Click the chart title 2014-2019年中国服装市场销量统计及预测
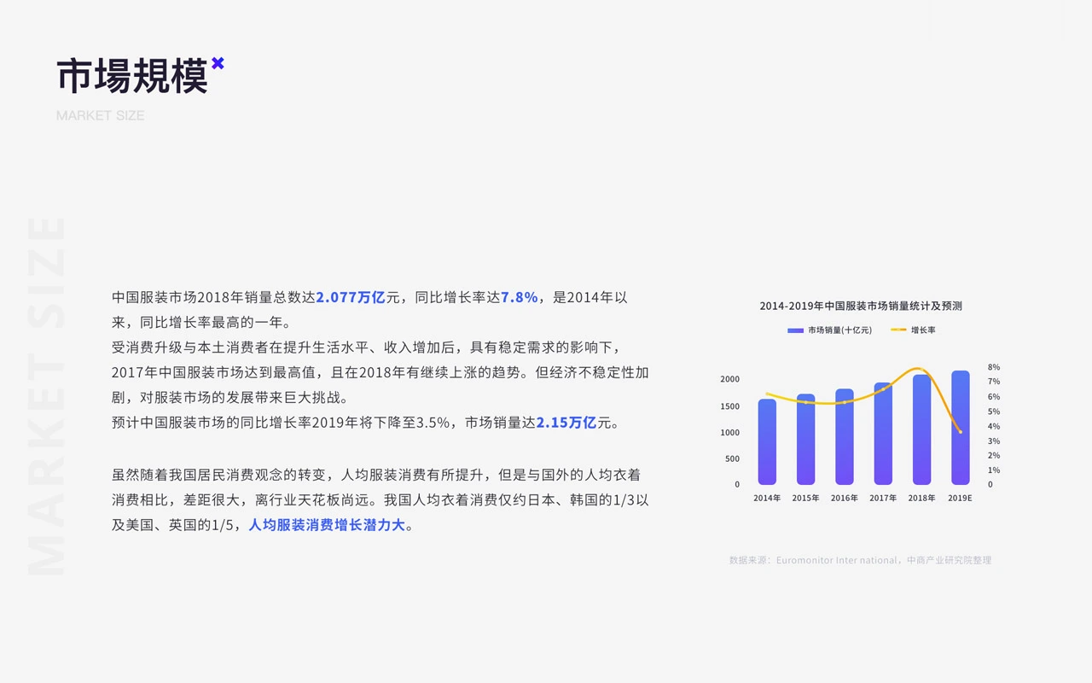The image size is (1092, 683). coord(861,306)
